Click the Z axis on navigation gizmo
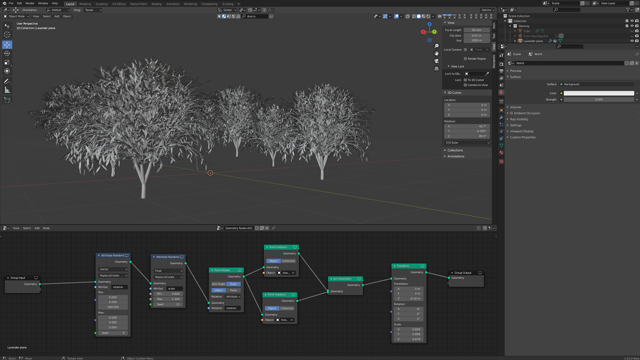 point(429,24)
